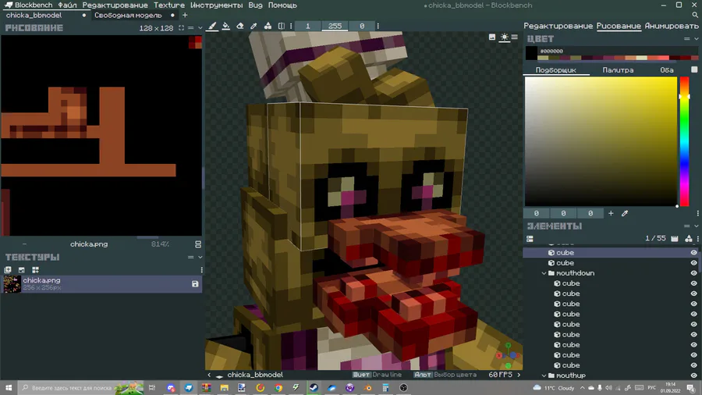Click the black current color swatch
The width and height of the screenshot is (702, 395).
click(531, 53)
